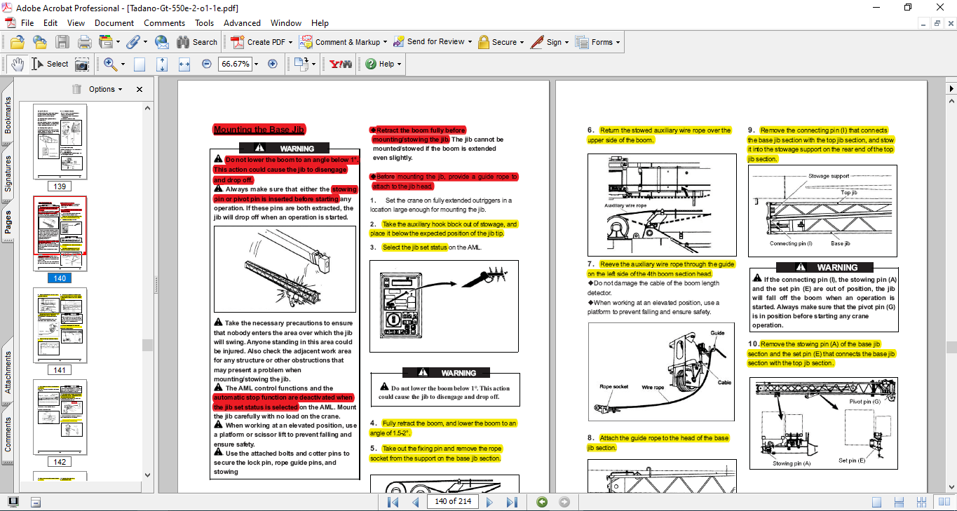Go to the last page arrow
Viewport: 957px width, 511px height.
[x=512, y=502]
